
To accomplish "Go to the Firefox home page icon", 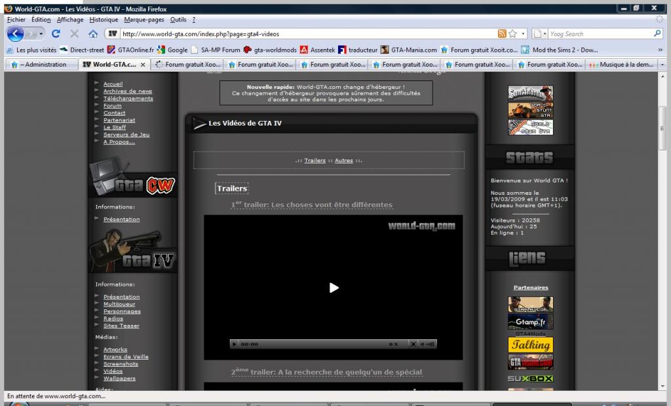I will click(x=93, y=34).
